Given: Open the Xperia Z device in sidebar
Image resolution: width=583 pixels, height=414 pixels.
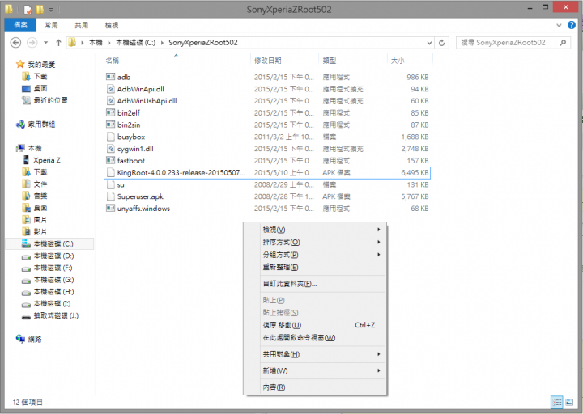Looking at the screenshot, I should tap(46, 160).
